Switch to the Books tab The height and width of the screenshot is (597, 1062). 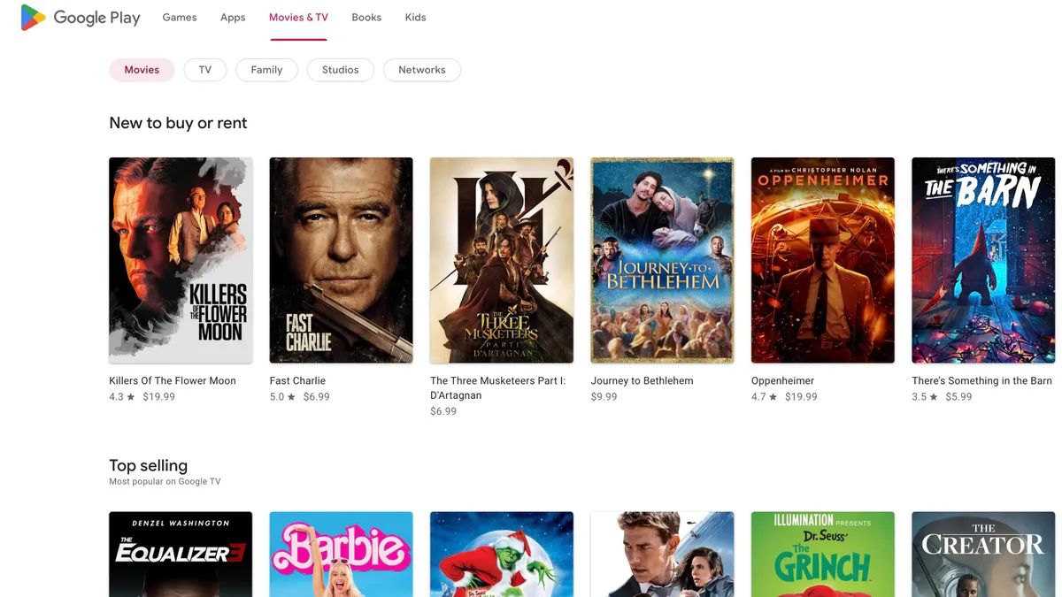(366, 18)
